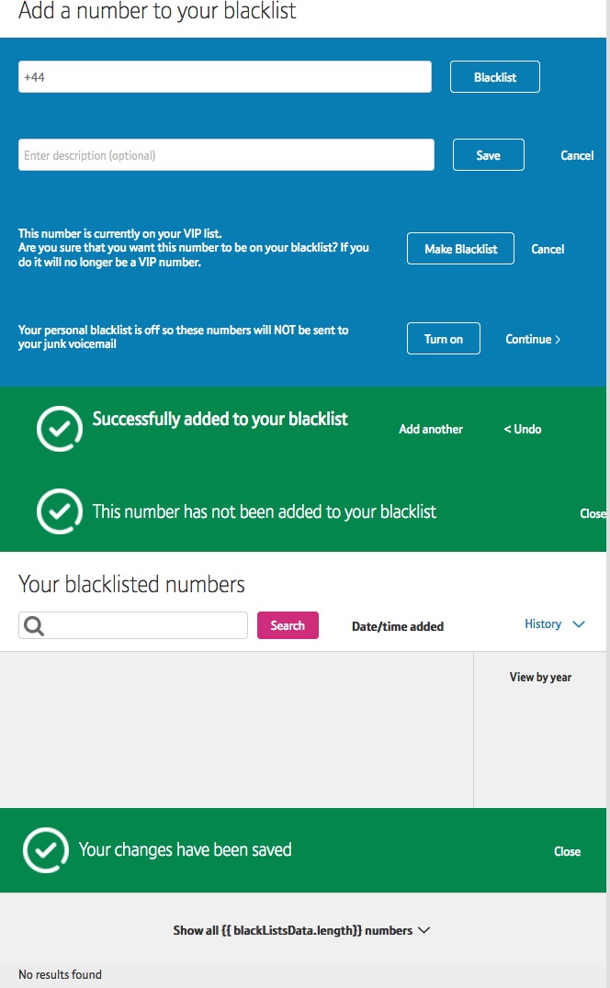Cancel the description entry

point(577,154)
